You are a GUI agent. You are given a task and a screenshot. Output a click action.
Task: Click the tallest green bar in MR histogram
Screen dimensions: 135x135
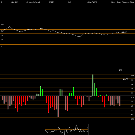tap(93, 85)
